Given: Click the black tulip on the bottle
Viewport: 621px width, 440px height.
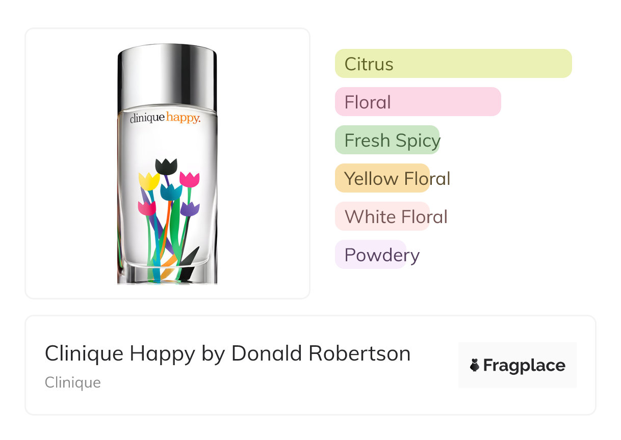Looking at the screenshot, I should [x=166, y=167].
